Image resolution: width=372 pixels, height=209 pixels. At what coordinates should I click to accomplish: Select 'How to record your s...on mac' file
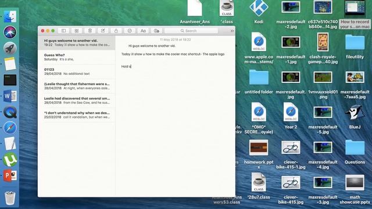pos(355,8)
